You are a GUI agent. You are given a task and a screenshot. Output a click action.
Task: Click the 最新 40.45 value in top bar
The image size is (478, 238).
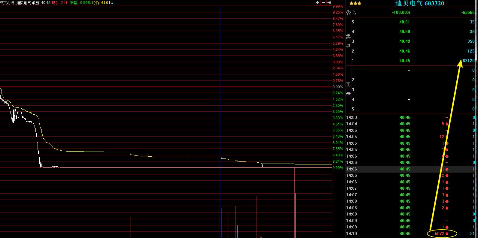click(x=41, y=3)
